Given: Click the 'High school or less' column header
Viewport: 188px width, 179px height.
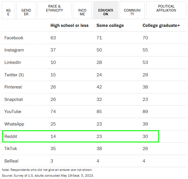Looking at the screenshot, I should pos(69,25).
